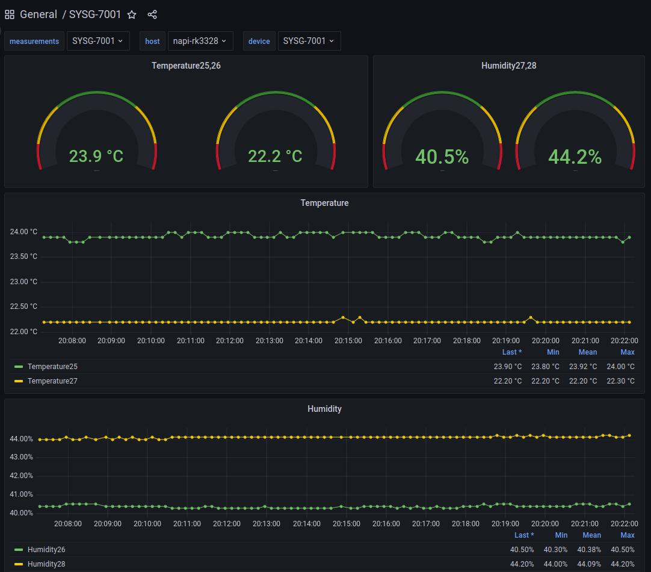Image resolution: width=651 pixels, height=572 pixels.
Task: Click the Temperature25,26 panel title
Action: (186, 66)
